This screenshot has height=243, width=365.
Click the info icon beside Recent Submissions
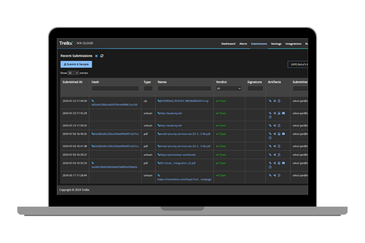(96, 56)
